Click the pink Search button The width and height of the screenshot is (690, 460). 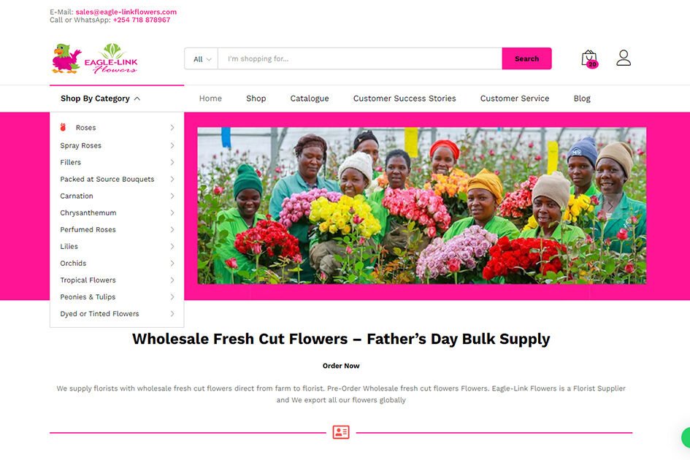click(526, 58)
